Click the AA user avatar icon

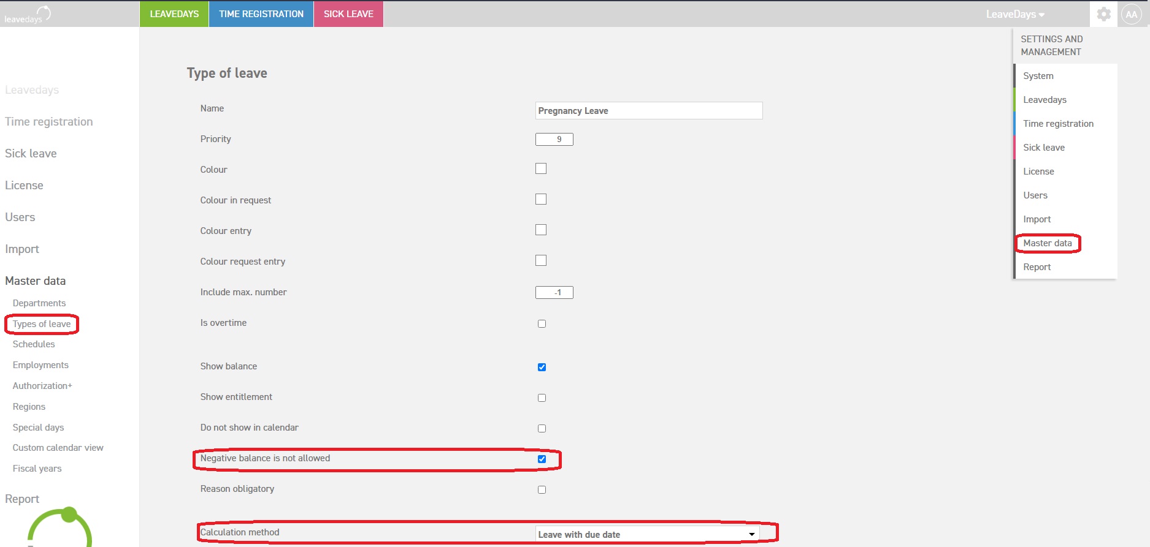[x=1131, y=14]
